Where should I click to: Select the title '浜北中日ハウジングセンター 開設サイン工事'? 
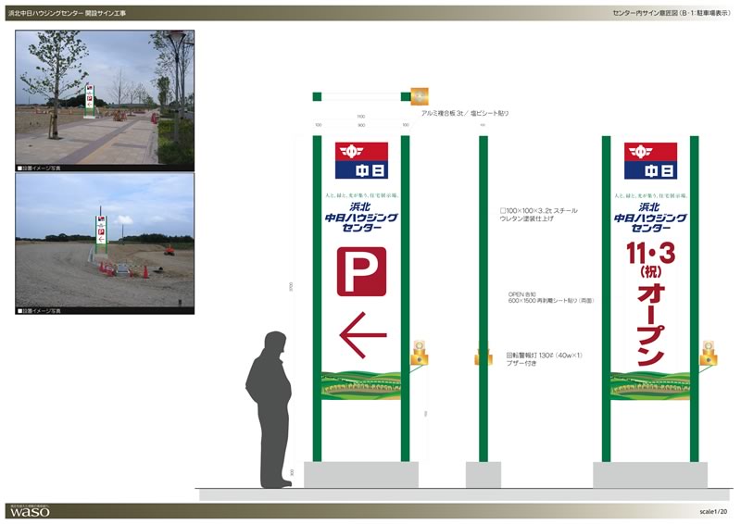pos(67,13)
